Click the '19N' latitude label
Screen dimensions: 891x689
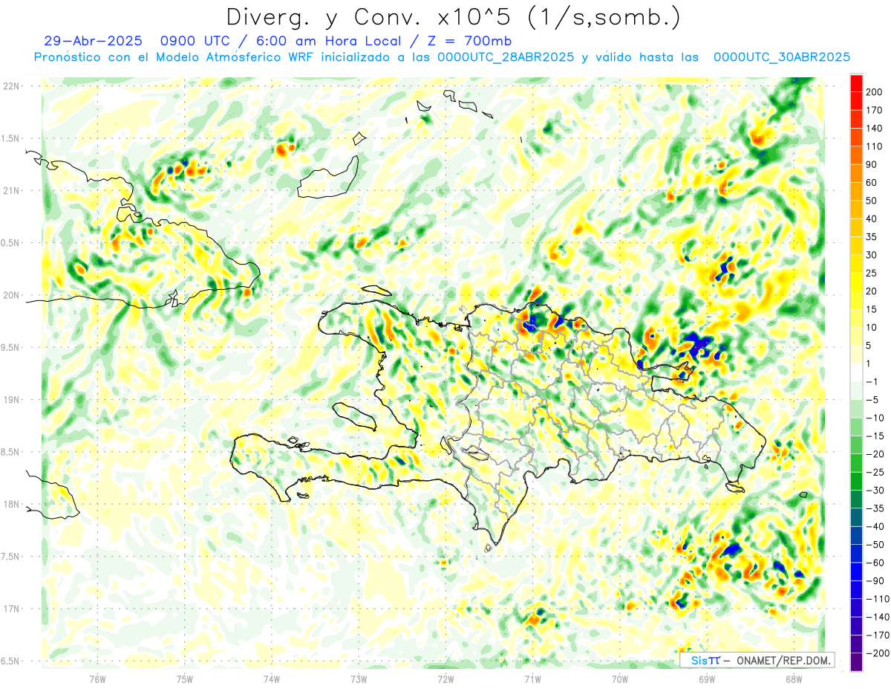point(11,400)
